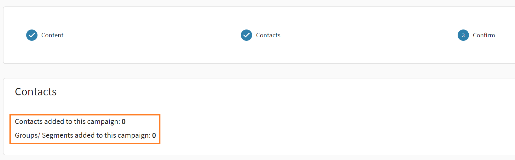Viewport: 515px width, 160px height.
Task: Click "Contacts added to this campaign" text
Action: [x=67, y=121]
